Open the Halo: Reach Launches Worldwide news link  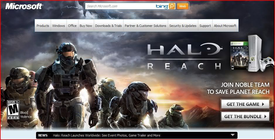[107, 135]
